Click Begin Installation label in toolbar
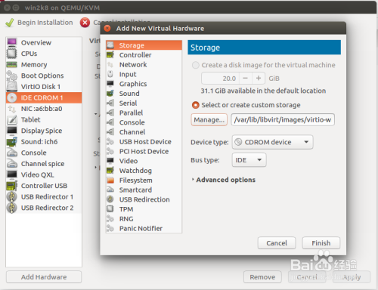This screenshot has width=378, height=290. click(x=45, y=23)
